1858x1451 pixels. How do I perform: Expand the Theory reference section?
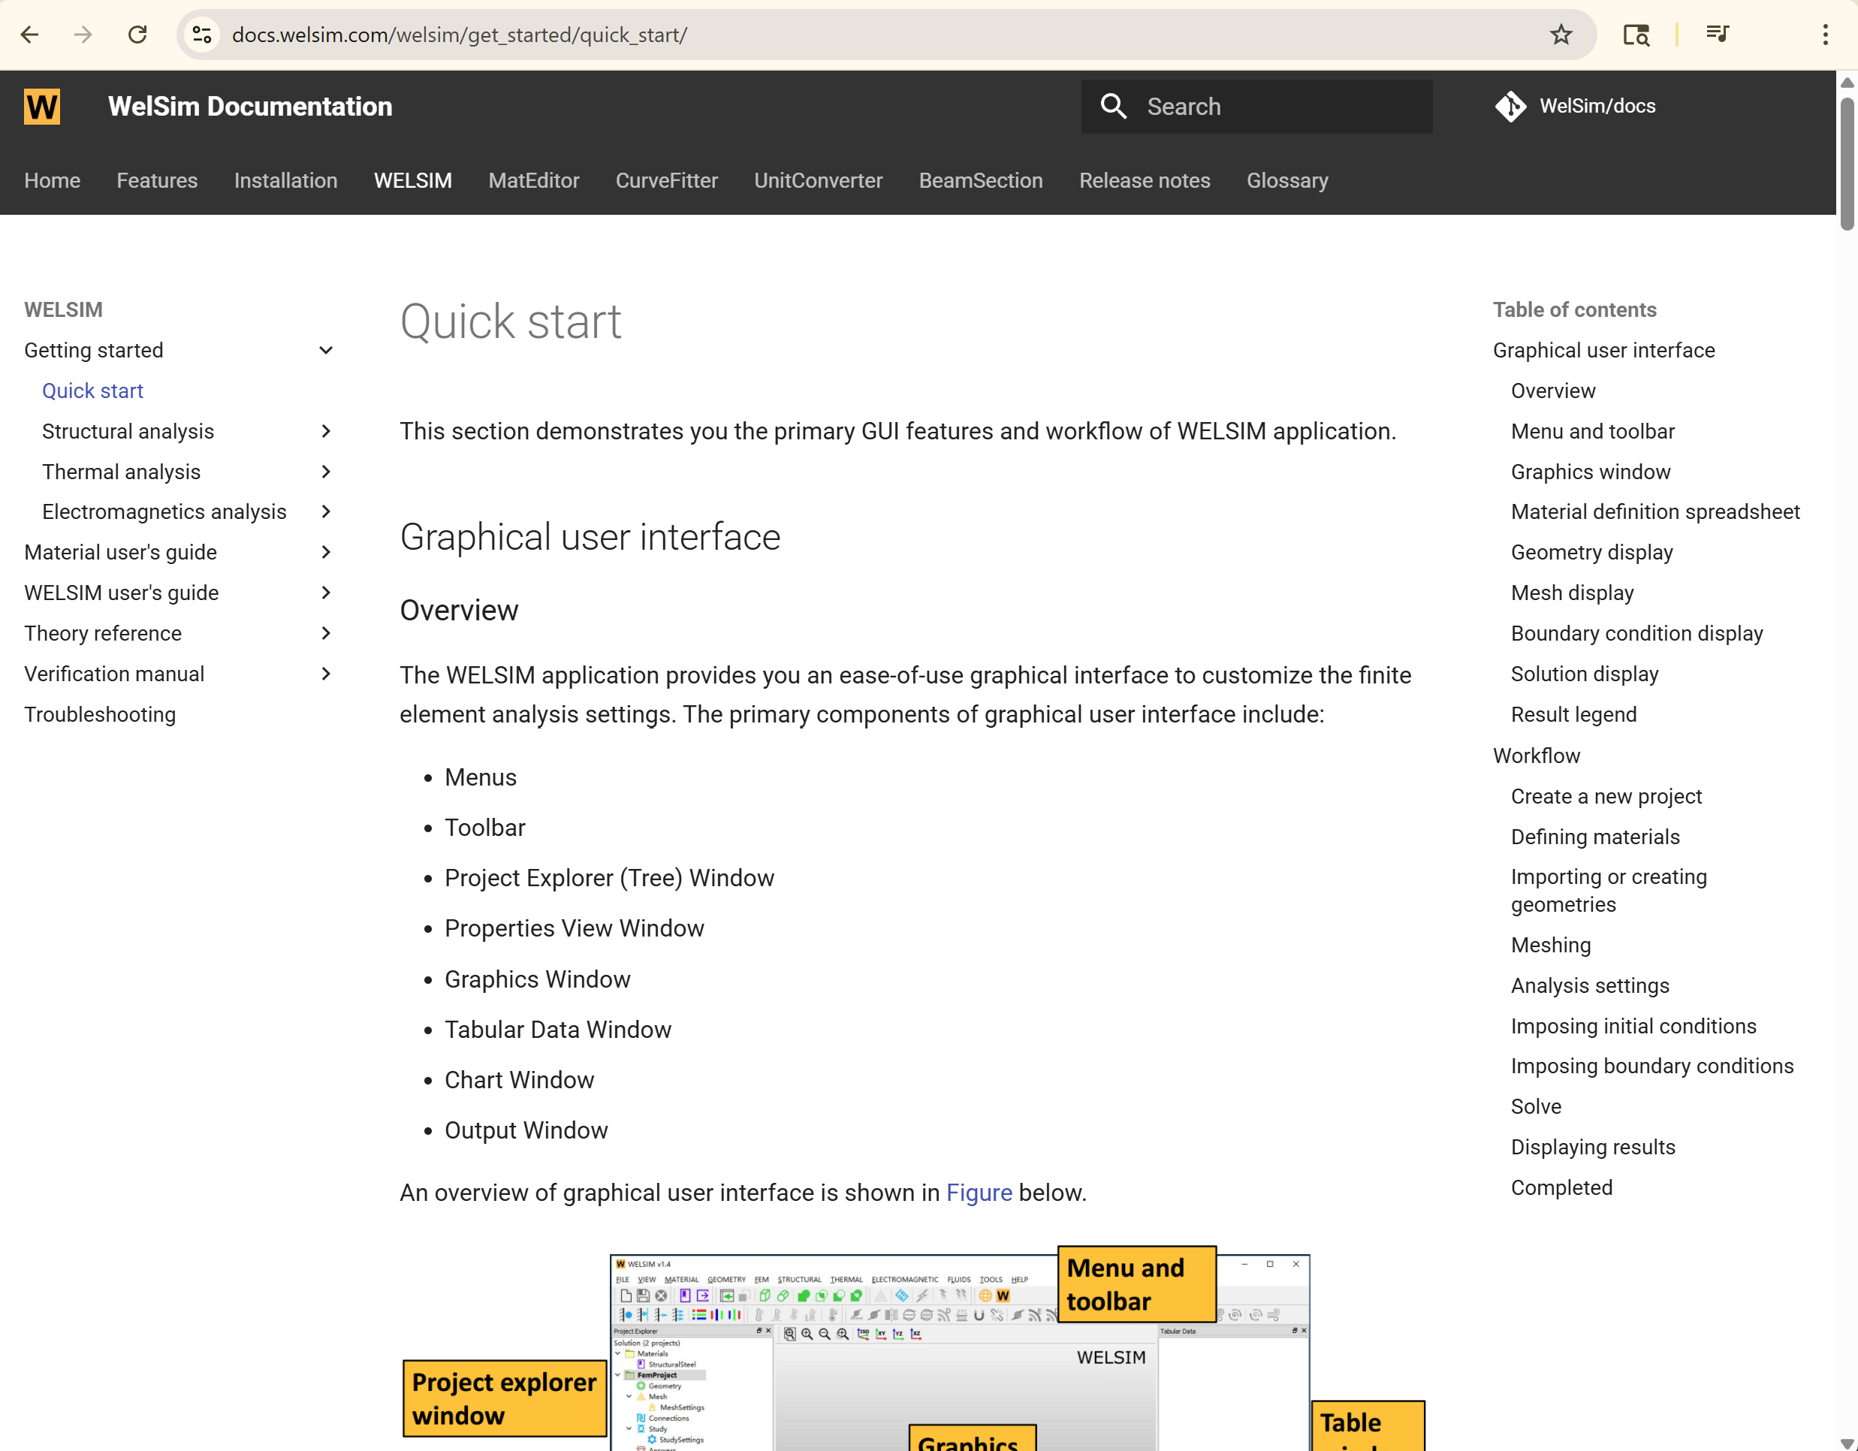pos(326,634)
